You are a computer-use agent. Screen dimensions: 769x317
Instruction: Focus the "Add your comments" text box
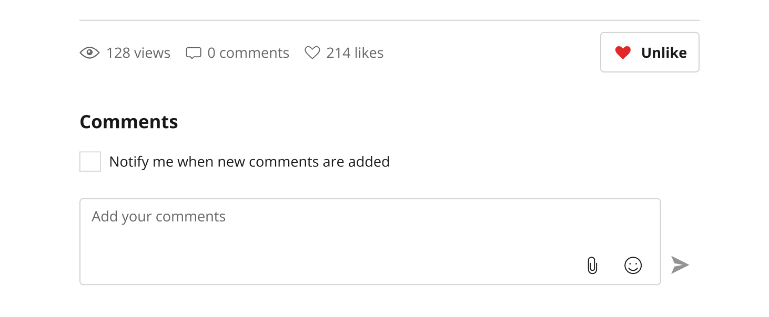click(370, 241)
